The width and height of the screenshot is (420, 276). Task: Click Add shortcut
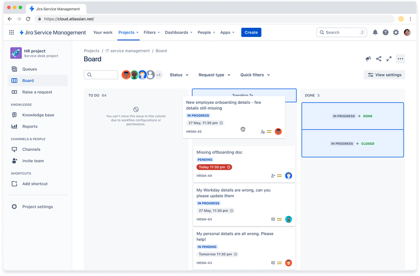tap(38, 184)
